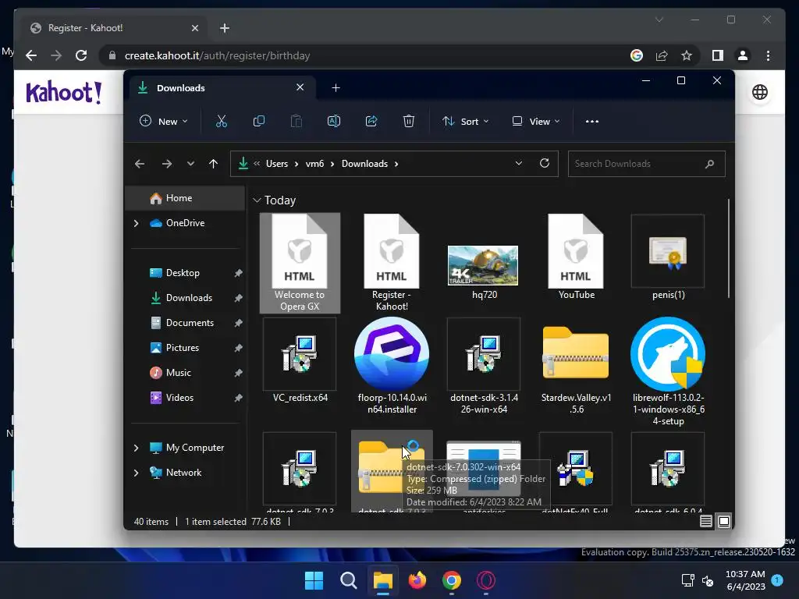Open the View dropdown
Image resolution: width=799 pixels, height=599 pixels.
coord(536,121)
